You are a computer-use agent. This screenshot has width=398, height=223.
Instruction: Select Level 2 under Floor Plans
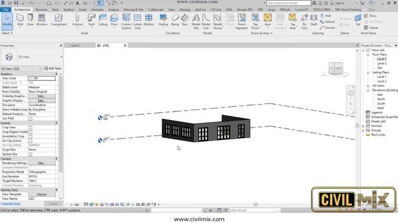tap(381, 63)
